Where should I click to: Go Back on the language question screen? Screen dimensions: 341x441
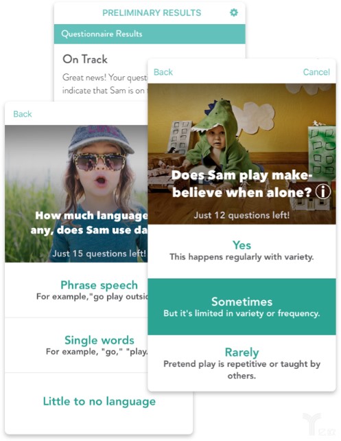(x=23, y=114)
